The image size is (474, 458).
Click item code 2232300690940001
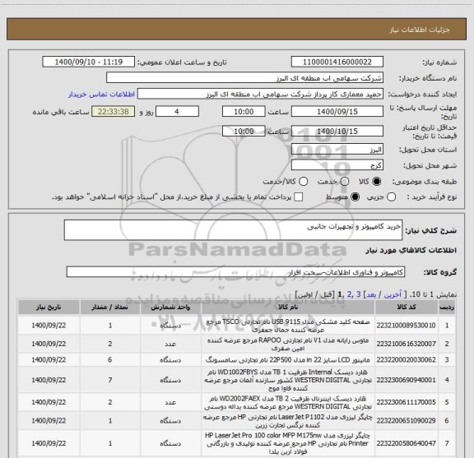point(406,380)
